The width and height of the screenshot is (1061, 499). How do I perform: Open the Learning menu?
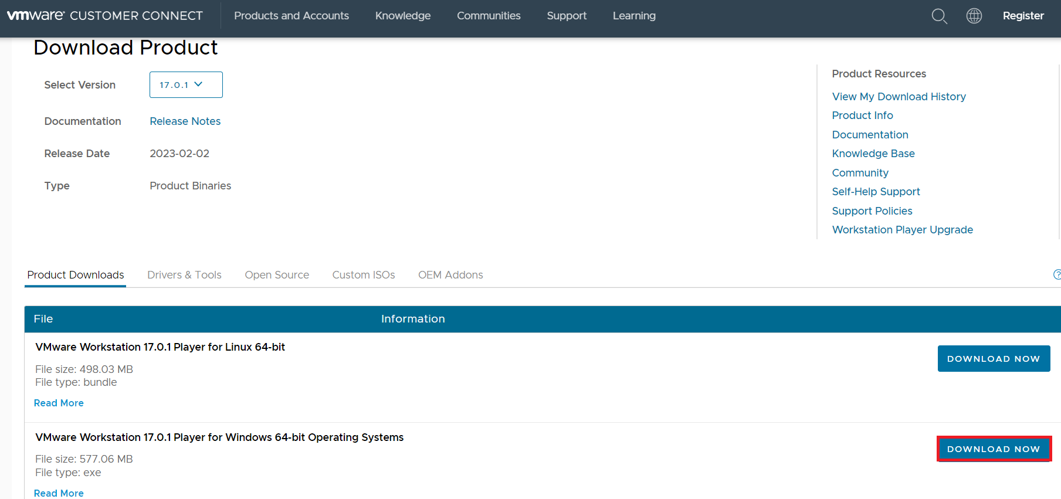click(x=634, y=16)
